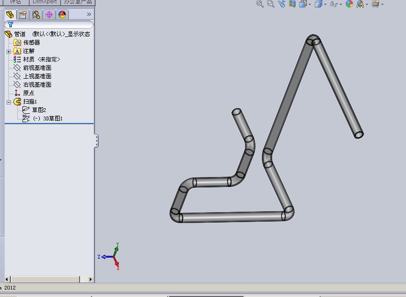Open the Hide/Show Items glasses dropdown
Screen dimensions: 406x297
coord(340,4)
